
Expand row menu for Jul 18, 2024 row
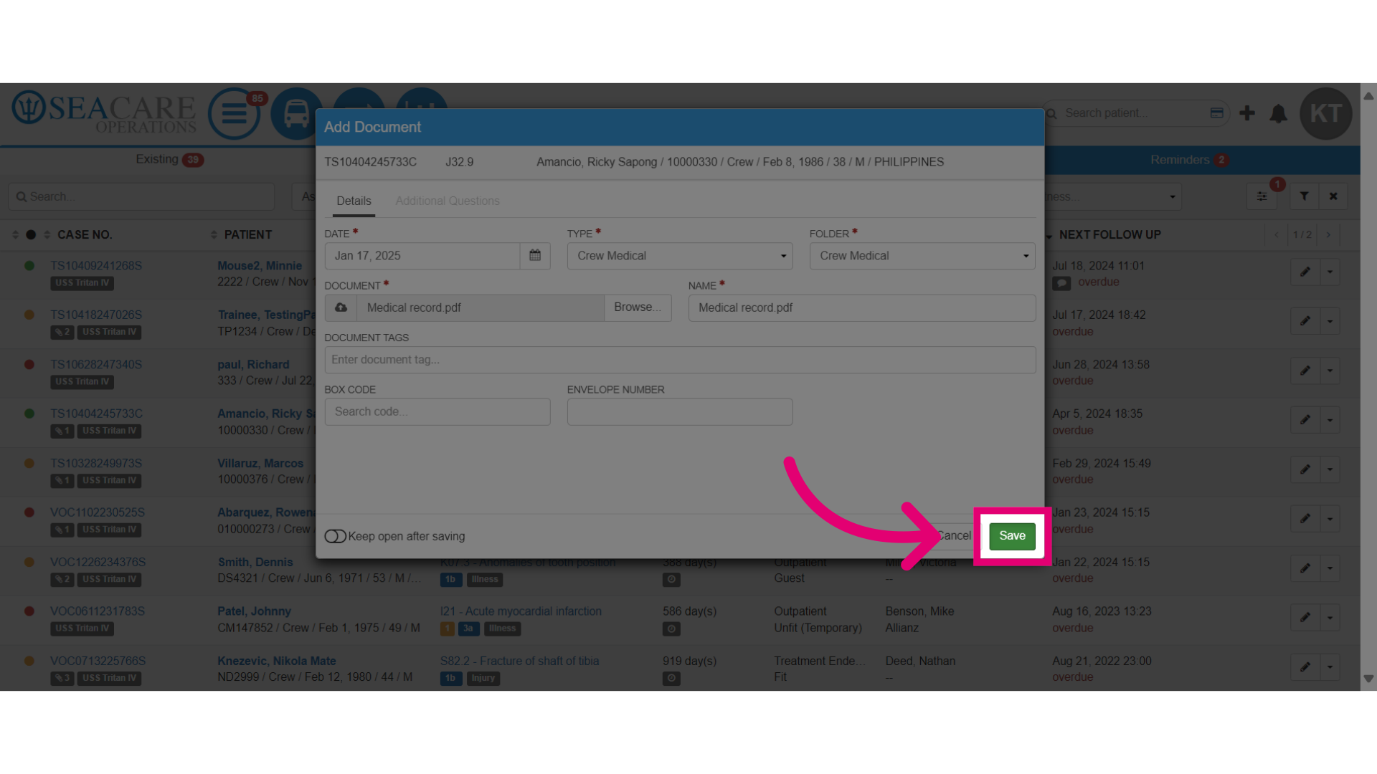click(x=1330, y=272)
